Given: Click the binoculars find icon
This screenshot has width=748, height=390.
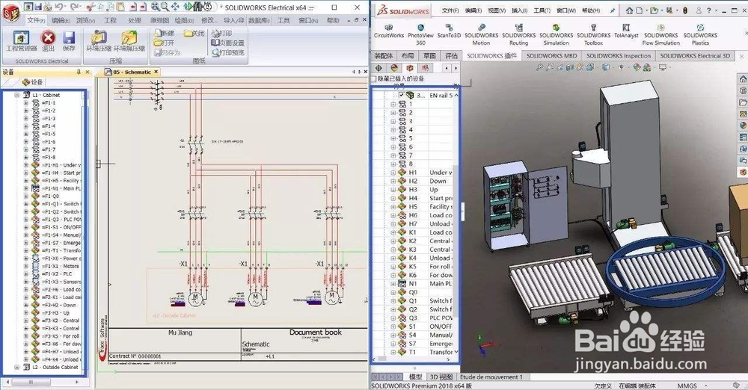Looking at the screenshot, I should click(x=197, y=7).
